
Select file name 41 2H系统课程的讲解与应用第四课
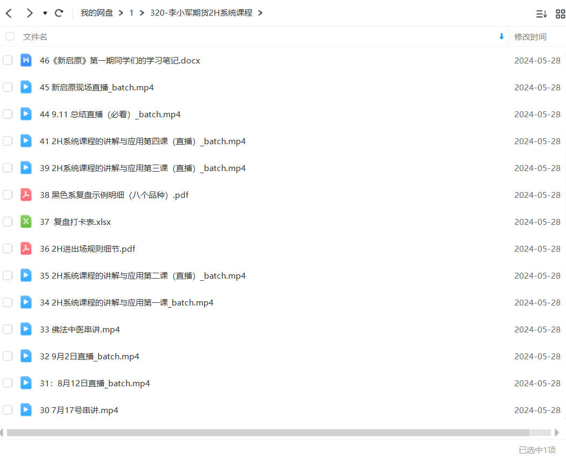tap(143, 141)
